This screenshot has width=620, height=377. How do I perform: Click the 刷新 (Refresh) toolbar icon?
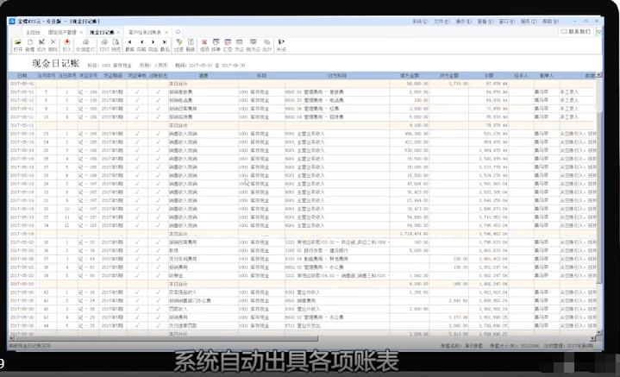click(190, 45)
